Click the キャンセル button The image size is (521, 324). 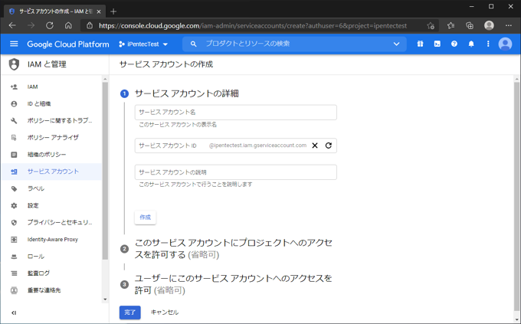pos(165,313)
